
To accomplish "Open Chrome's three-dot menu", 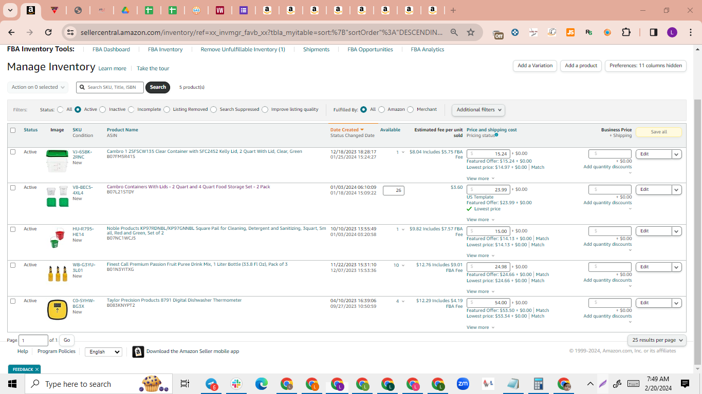I will (x=690, y=32).
